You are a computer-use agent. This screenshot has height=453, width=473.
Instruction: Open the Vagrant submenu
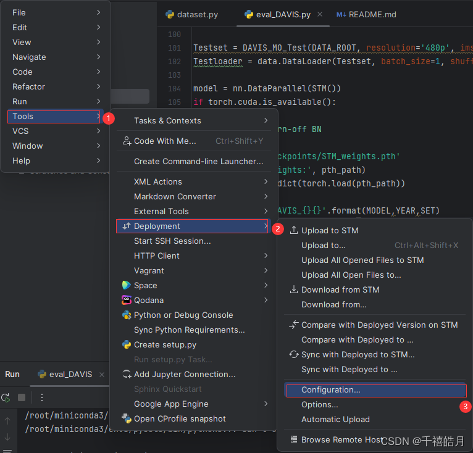pyautogui.click(x=193, y=270)
